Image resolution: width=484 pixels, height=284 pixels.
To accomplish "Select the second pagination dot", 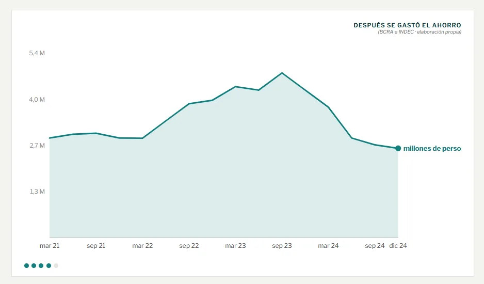I will (34, 265).
